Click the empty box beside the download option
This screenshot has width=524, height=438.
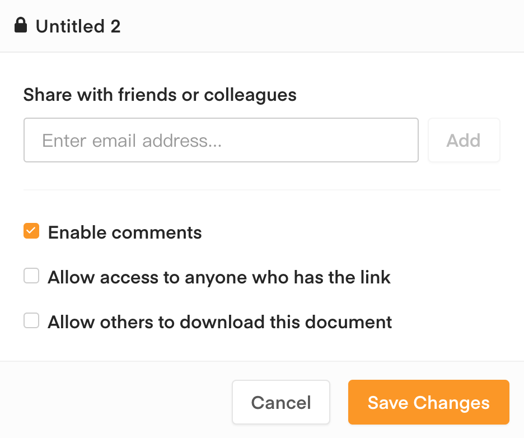click(x=31, y=321)
